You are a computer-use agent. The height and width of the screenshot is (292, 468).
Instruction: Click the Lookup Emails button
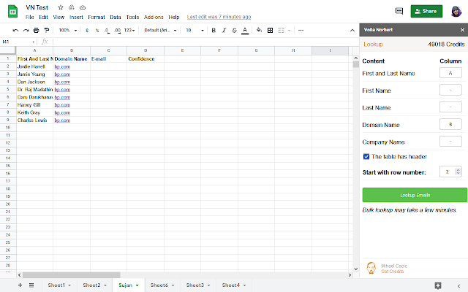[x=415, y=195]
